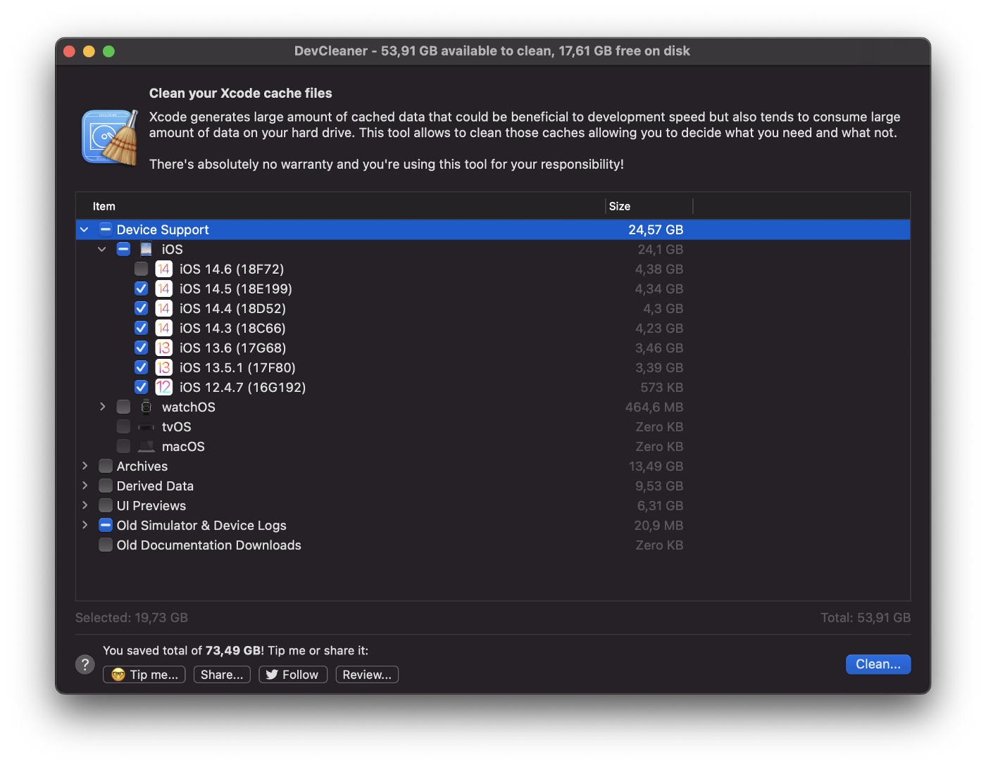986x767 pixels.
Task: Expand Old Simulator & Device Logs section
Action: click(x=85, y=525)
